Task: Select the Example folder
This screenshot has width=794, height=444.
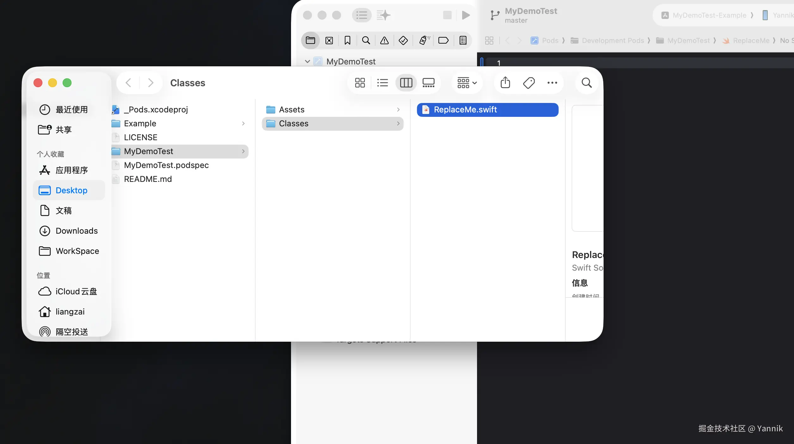Action: point(180,123)
